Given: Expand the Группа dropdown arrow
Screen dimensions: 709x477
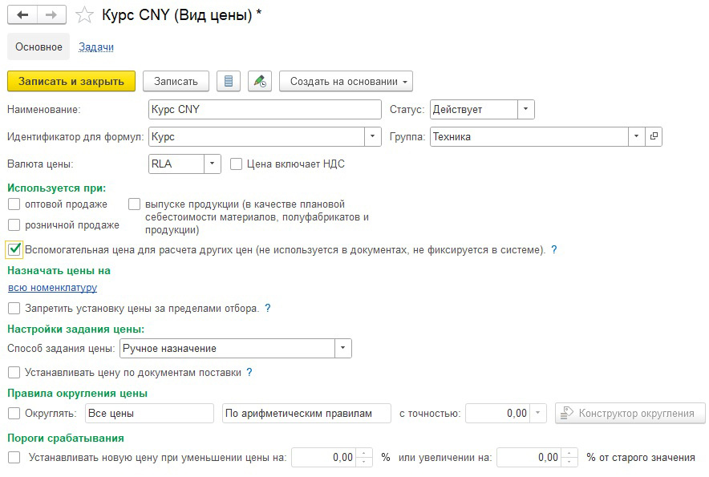Looking at the screenshot, I should pos(637,136).
